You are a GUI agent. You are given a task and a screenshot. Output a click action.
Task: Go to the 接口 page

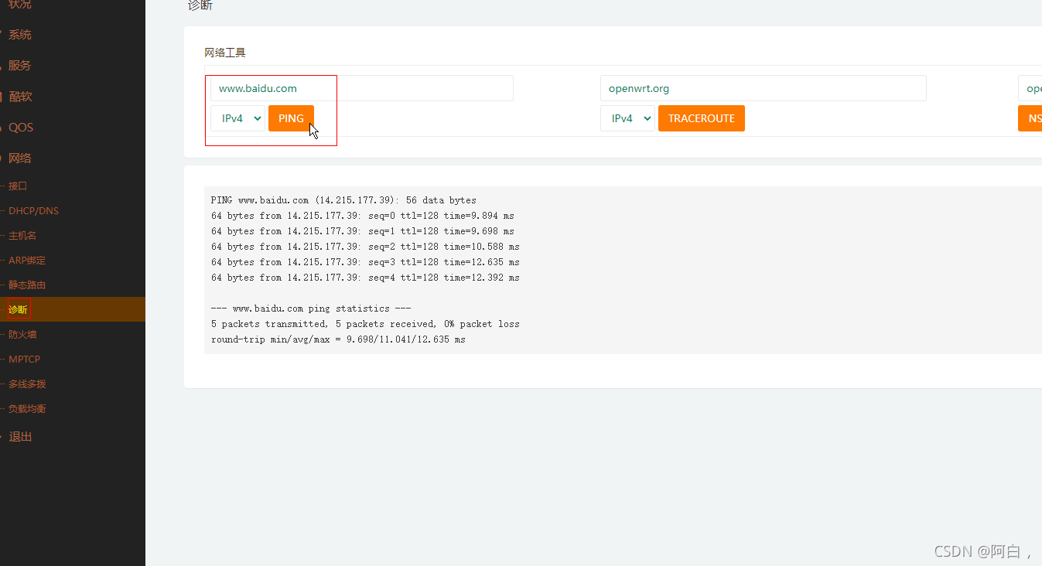pos(18,186)
